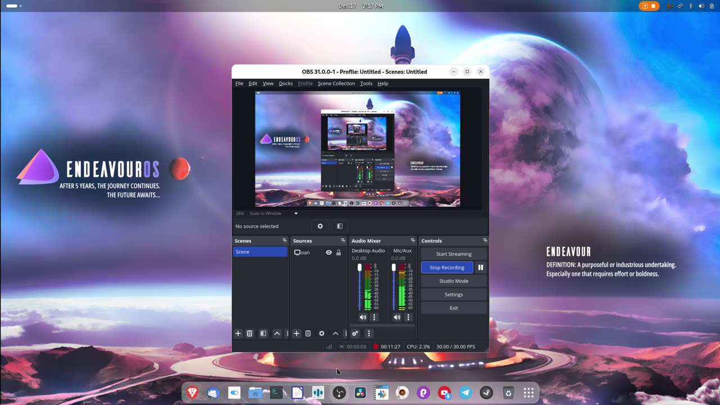Select the oan source row
720x405 pixels.
[318, 253]
